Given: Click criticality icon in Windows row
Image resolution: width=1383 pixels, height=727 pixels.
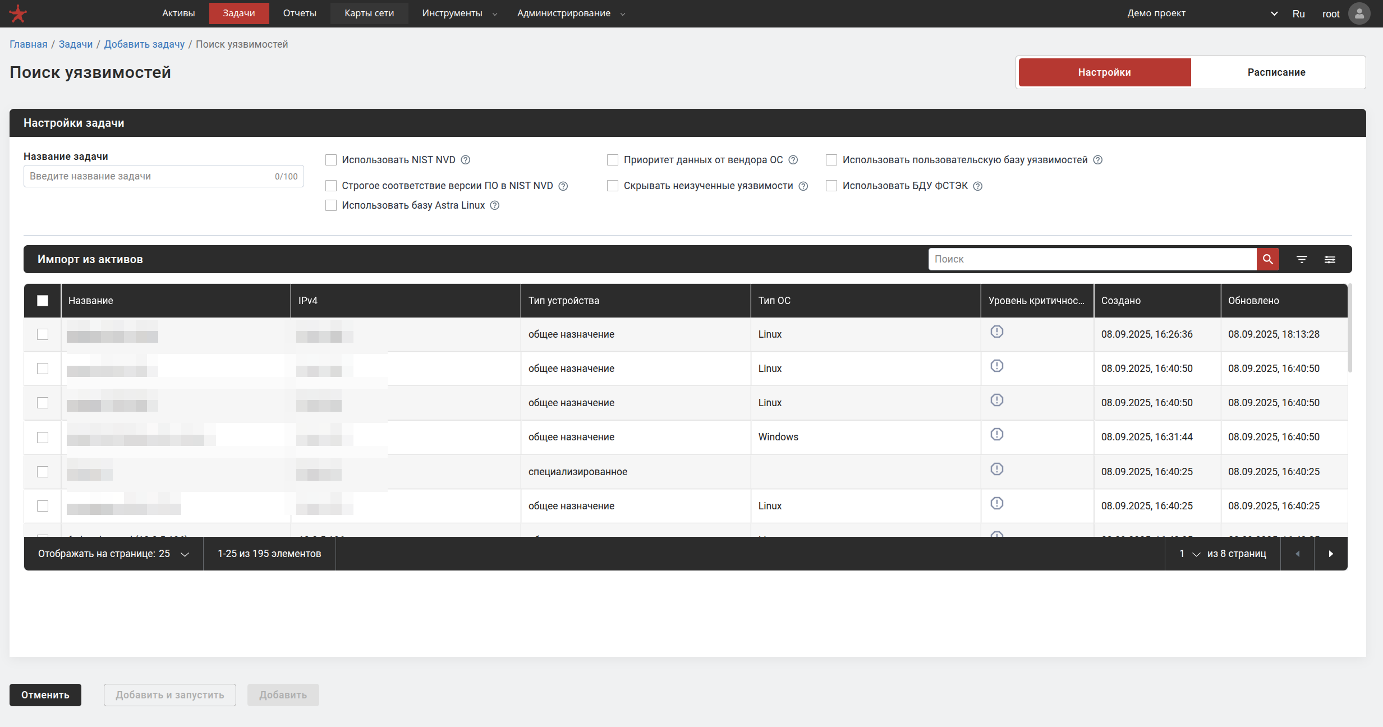Looking at the screenshot, I should point(997,434).
